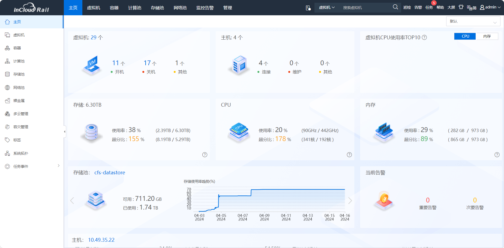The width and height of the screenshot is (504, 248).
Task: Open host 10.49.35.22 link
Action: coord(101,240)
